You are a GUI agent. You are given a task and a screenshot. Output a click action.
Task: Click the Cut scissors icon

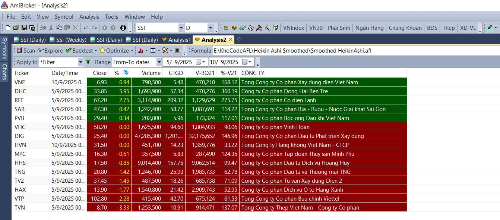51,28
